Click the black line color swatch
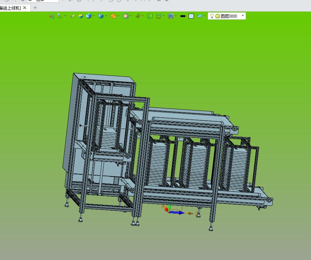 tap(183, 16)
